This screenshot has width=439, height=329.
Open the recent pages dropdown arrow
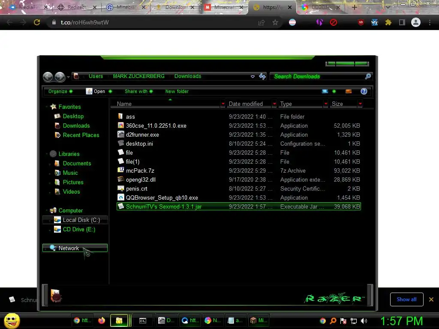coord(68,77)
